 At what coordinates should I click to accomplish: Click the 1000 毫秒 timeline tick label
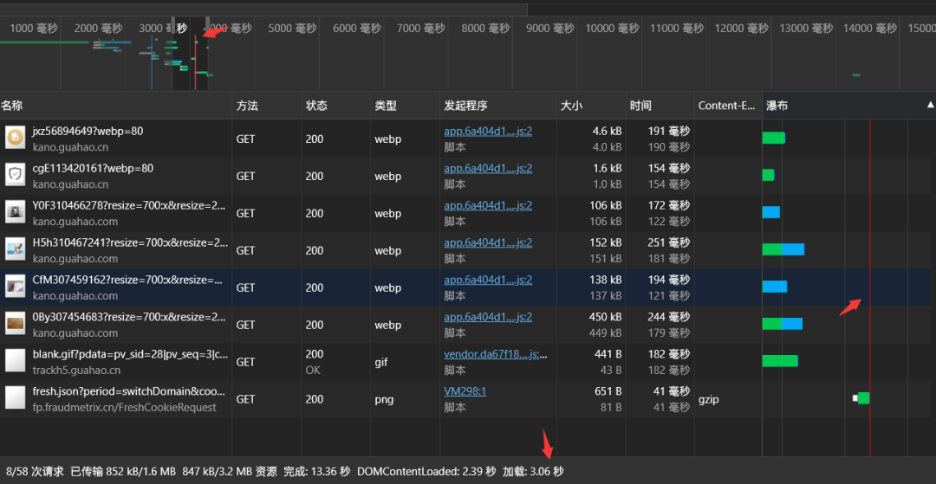35,28
